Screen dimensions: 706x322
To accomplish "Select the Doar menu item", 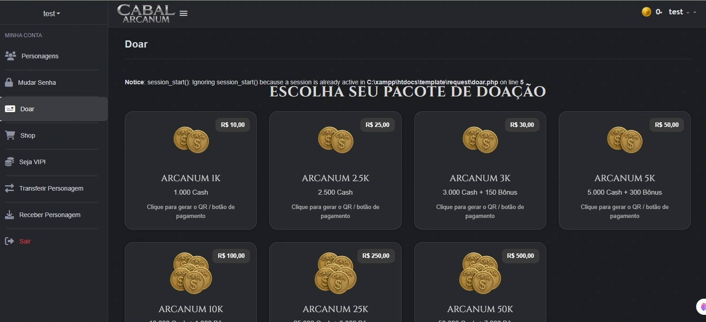I will (x=54, y=109).
